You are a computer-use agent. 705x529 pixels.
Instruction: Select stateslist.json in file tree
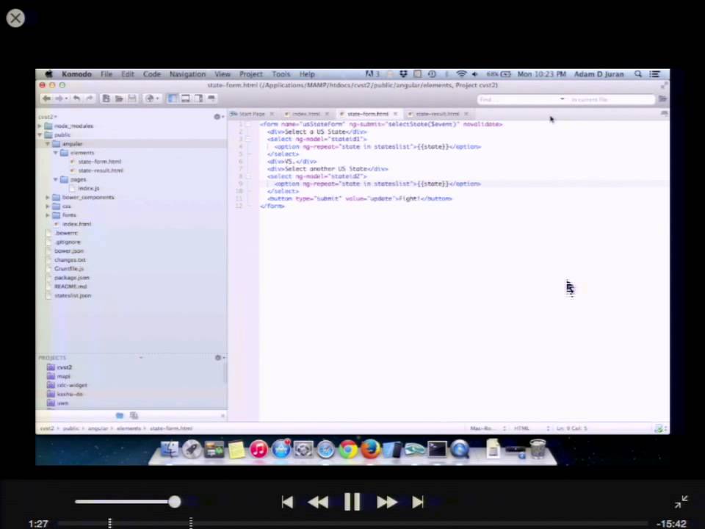[73, 295]
